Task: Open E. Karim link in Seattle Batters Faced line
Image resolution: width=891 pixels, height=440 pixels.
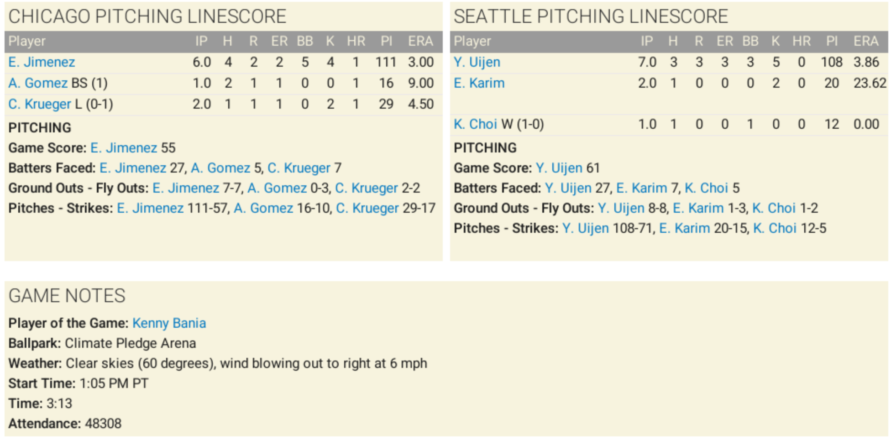Action: (x=641, y=188)
